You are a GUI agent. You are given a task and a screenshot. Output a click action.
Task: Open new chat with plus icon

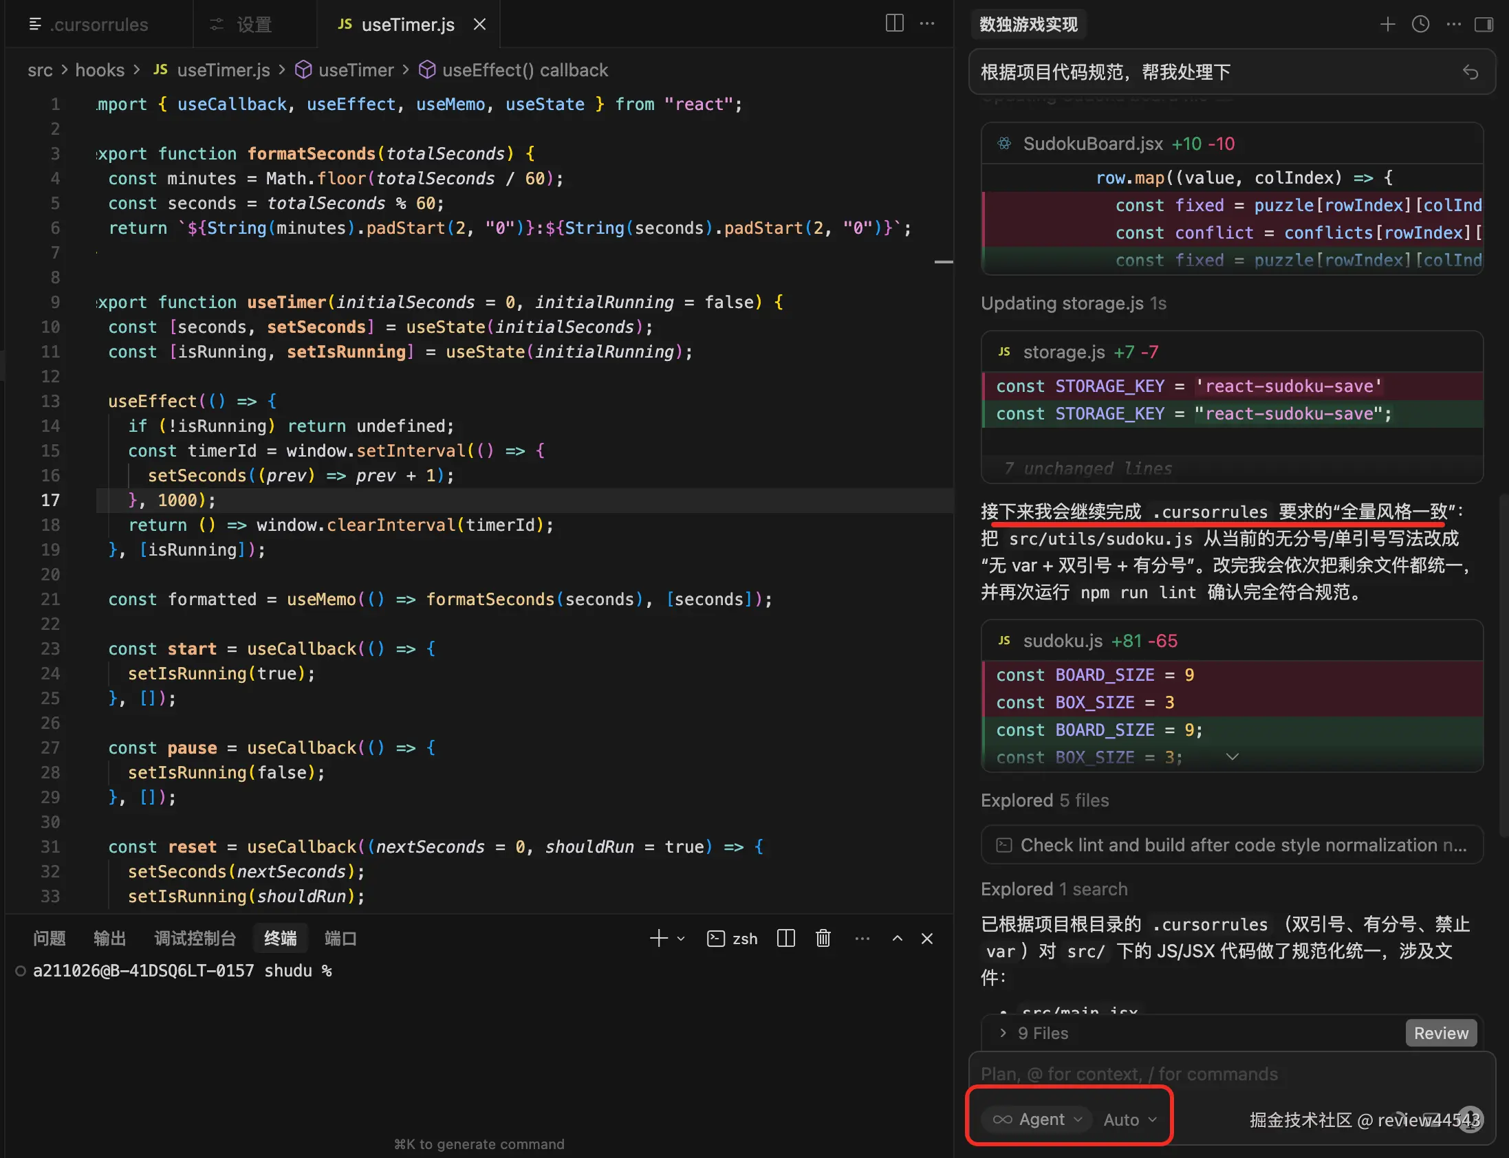coord(1387,24)
